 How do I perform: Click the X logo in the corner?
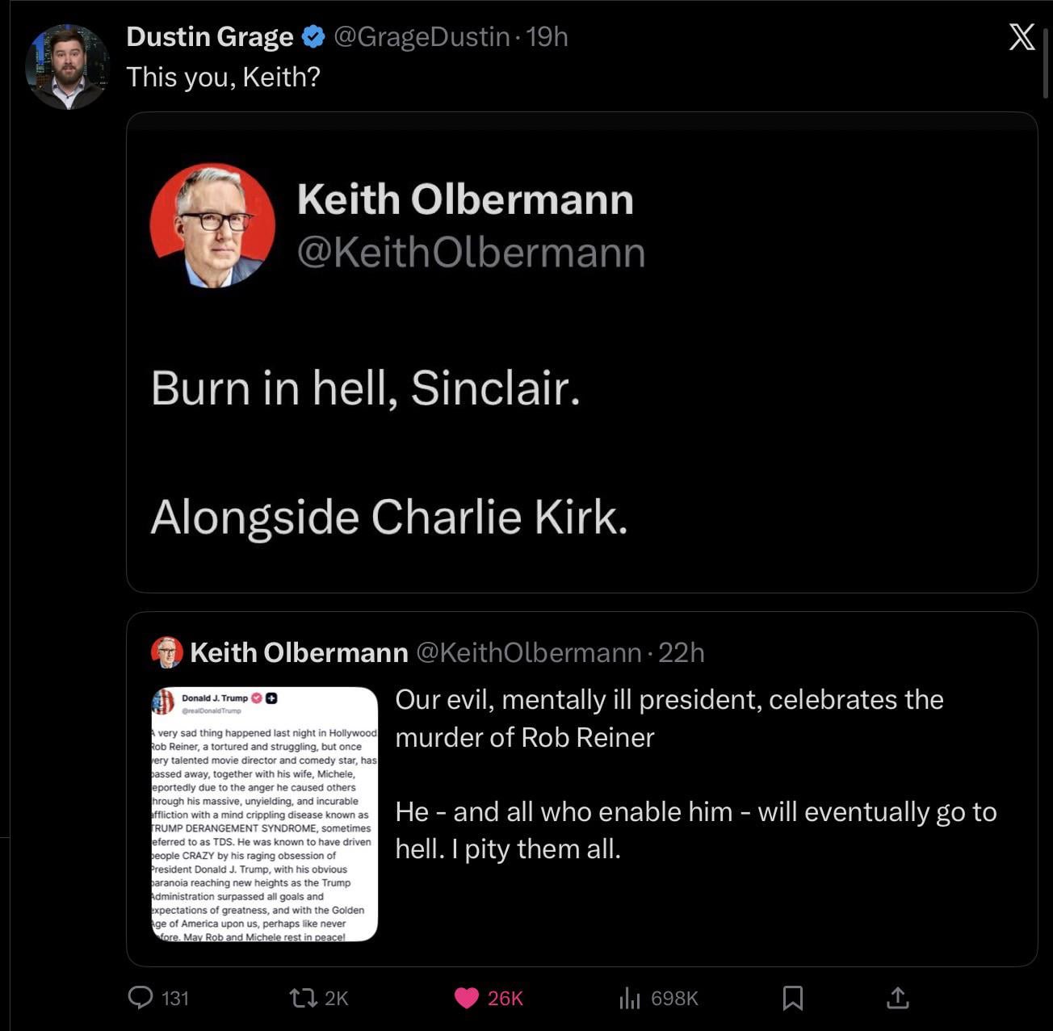click(x=1022, y=37)
